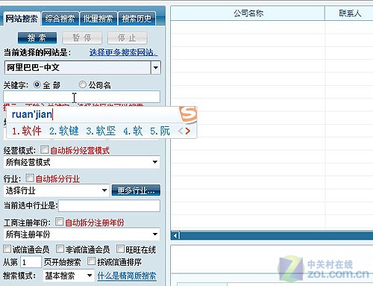The height and width of the screenshot is (286, 373).
Task: Click the 公司名称 column header
Action: (x=248, y=13)
